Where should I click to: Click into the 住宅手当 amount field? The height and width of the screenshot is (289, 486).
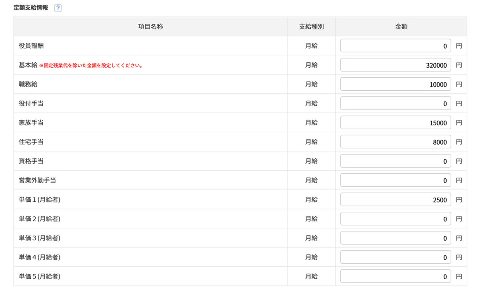[x=395, y=142]
